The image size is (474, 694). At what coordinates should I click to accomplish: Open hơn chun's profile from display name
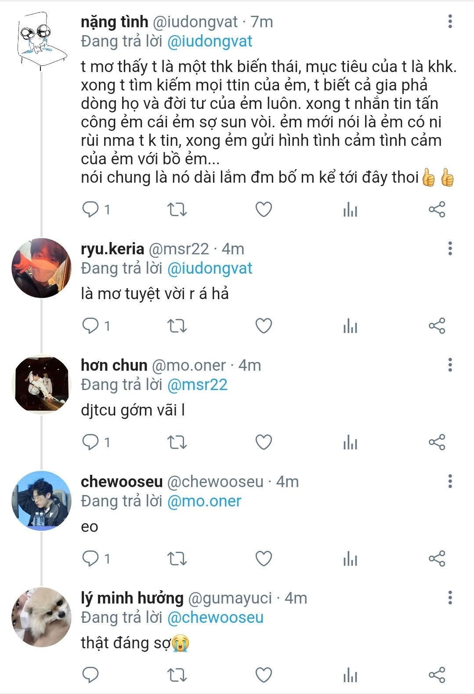tap(114, 365)
